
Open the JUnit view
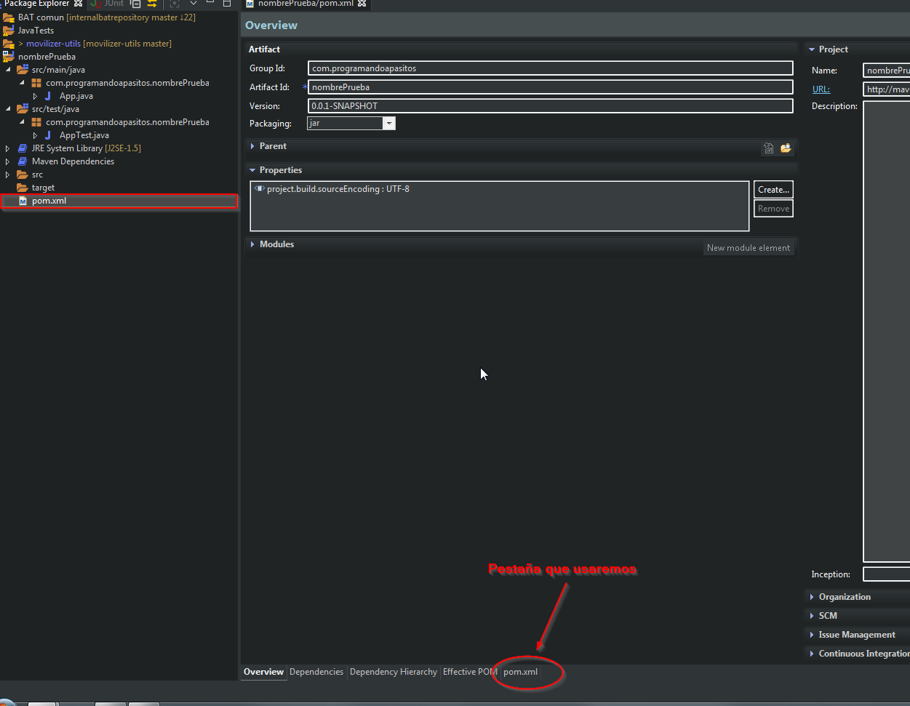click(109, 4)
